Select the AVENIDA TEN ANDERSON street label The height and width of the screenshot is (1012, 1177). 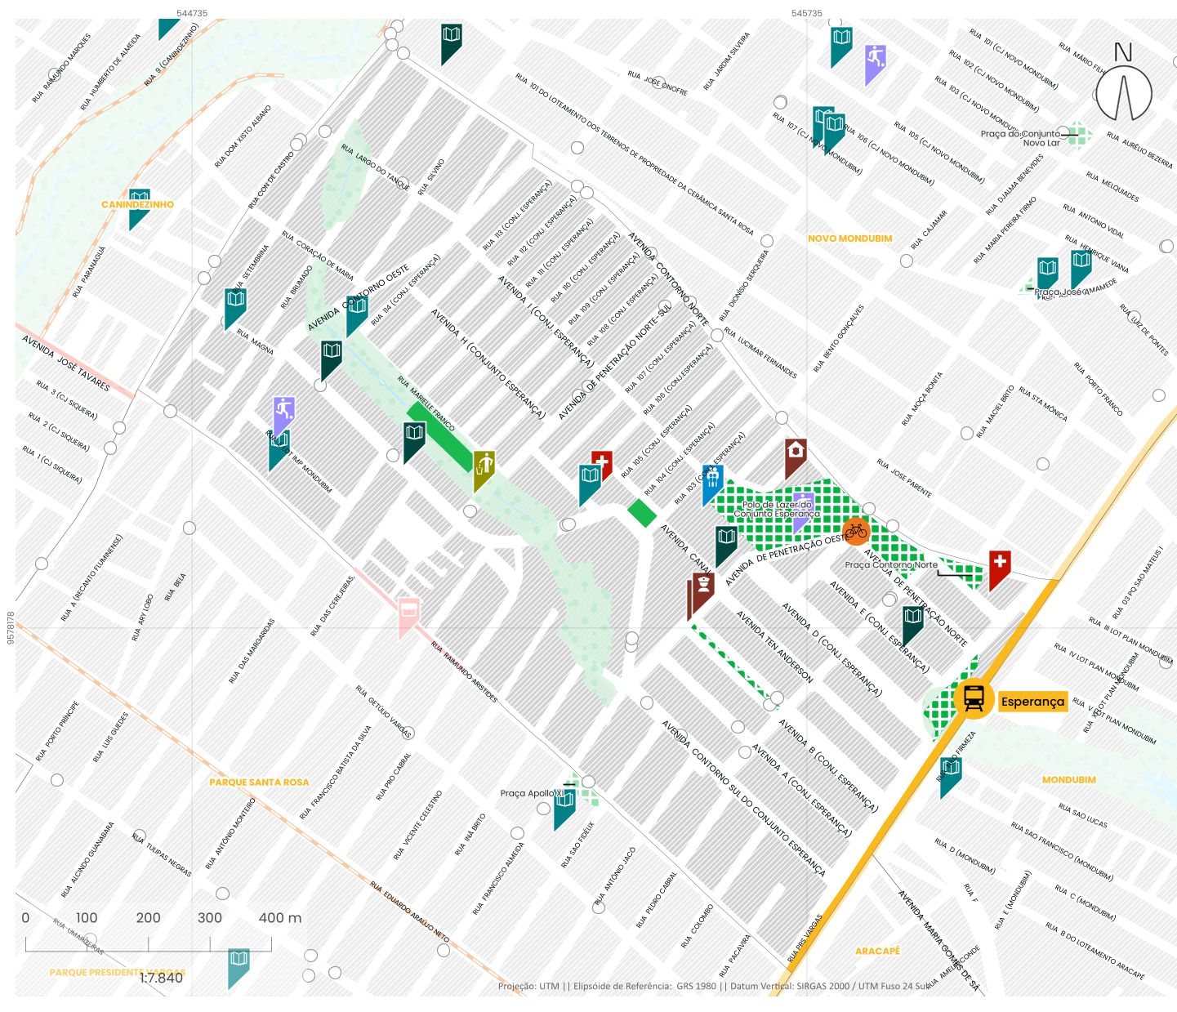774,646
